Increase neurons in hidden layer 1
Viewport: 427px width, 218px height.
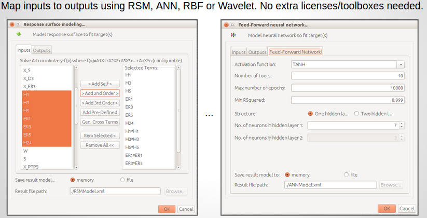(x=402, y=124)
